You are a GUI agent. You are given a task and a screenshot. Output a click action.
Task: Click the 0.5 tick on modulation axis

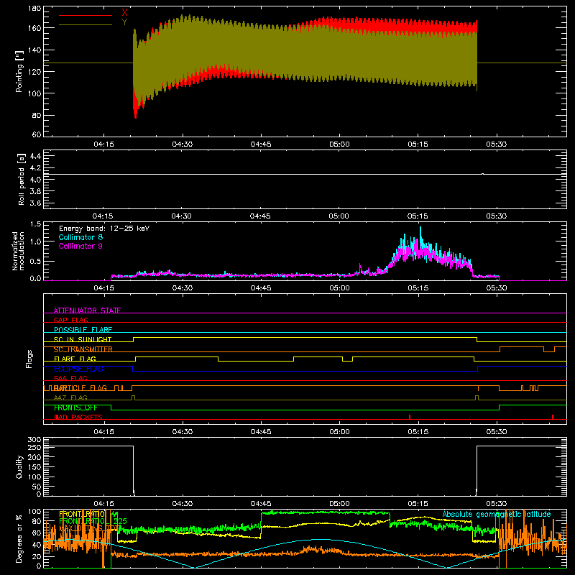(35, 261)
